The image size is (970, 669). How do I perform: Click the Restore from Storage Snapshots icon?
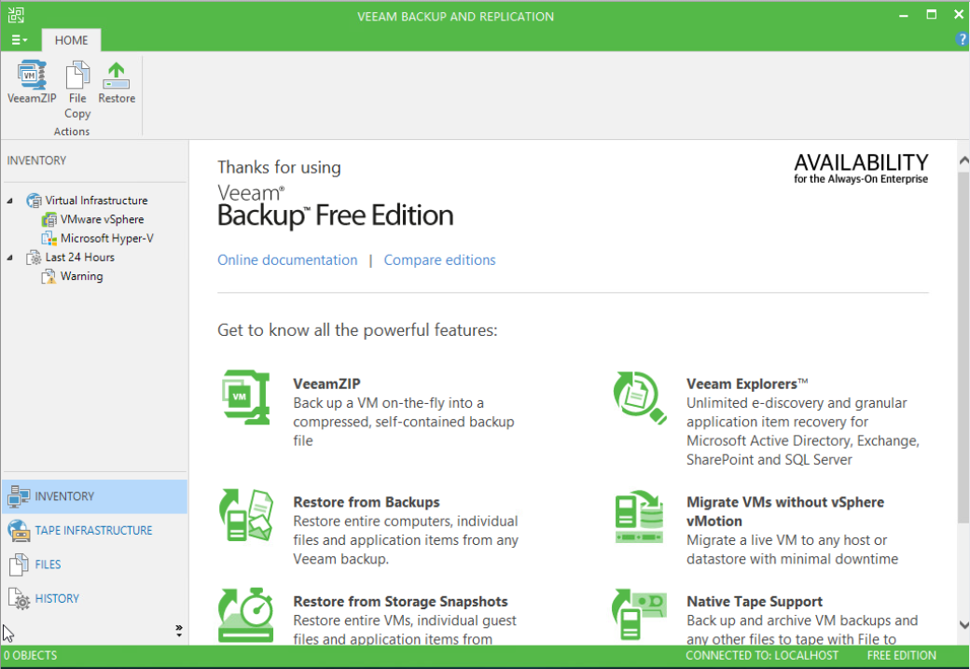point(246,615)
